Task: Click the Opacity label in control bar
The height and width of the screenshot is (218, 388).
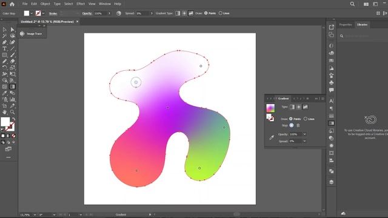Action: [x=87, y=13]
